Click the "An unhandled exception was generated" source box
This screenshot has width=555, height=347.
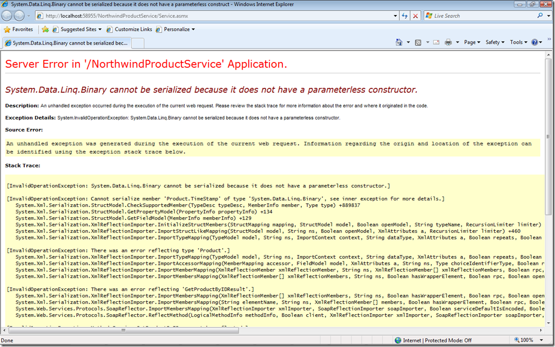pyautogui.click(x=273, y=148)
